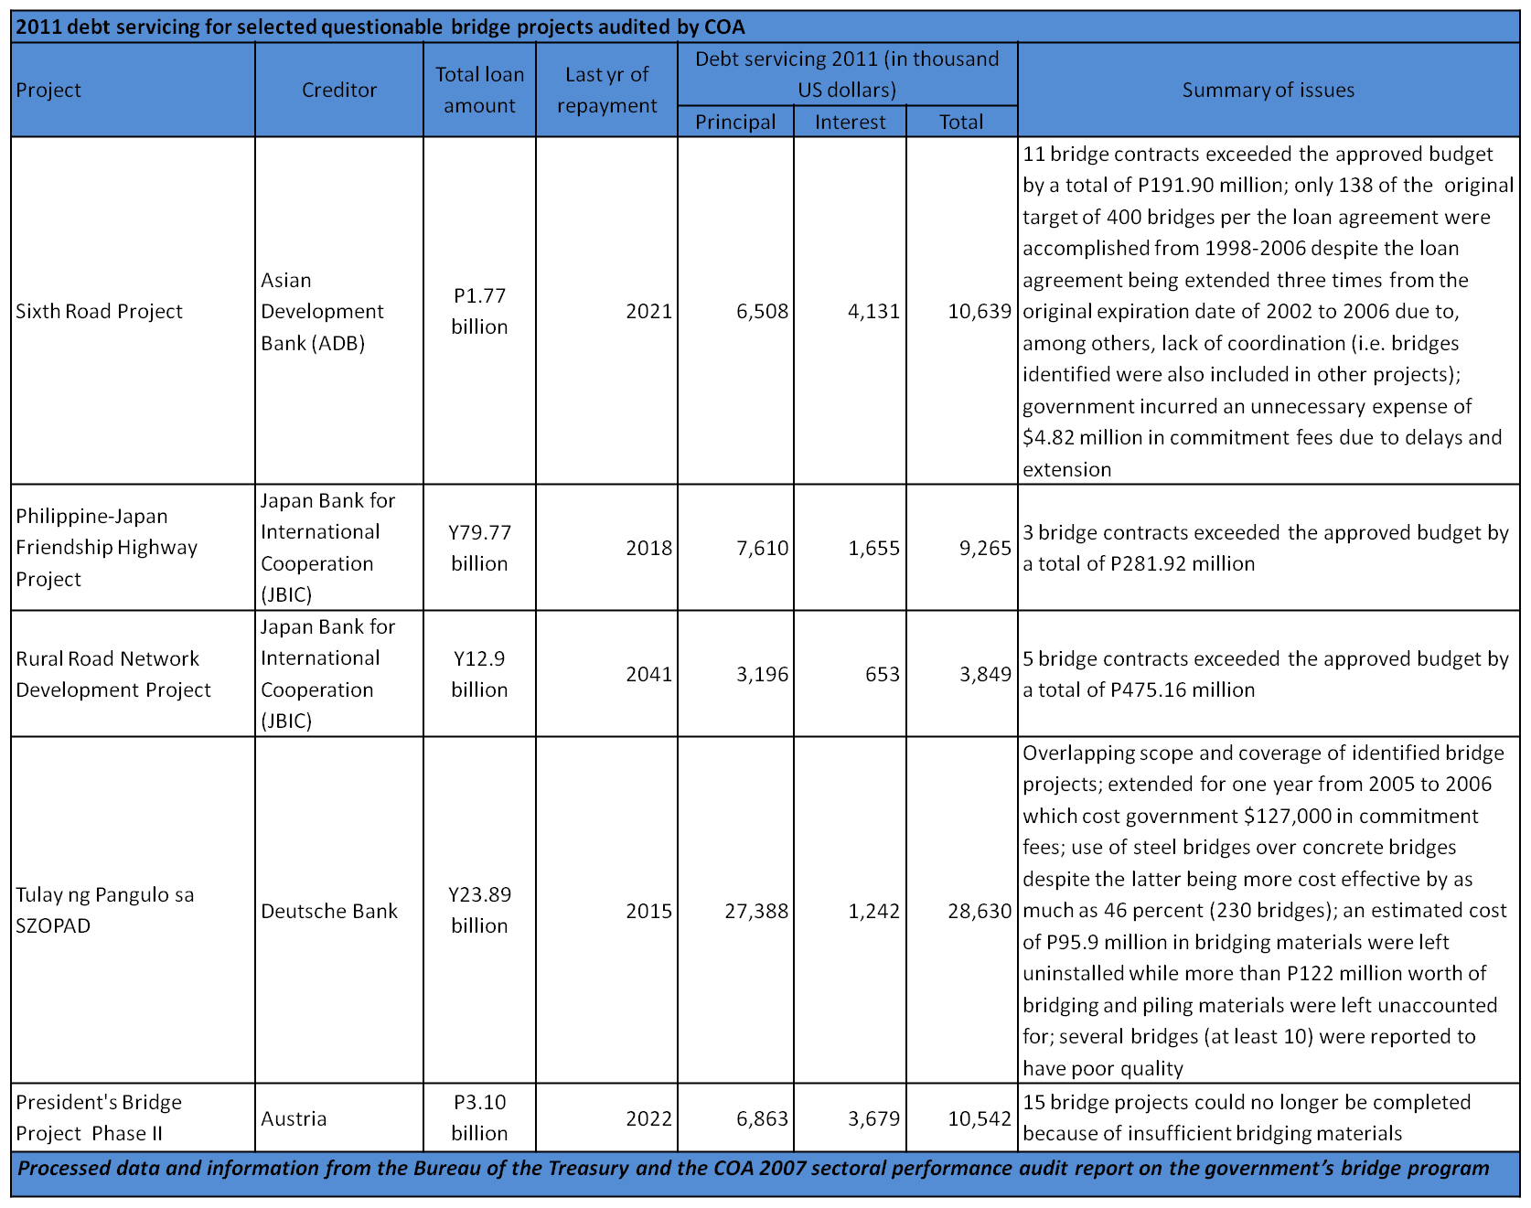This screenshot has height=1208, width=1531.
Task: Click 2011 at the start of title
Action: [38, 27]
